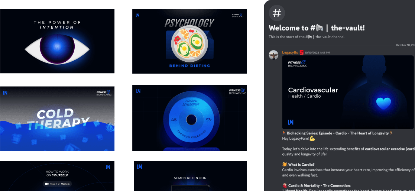
Task: Open the Semen Retention thumbnail
Action: pos(189,176)
